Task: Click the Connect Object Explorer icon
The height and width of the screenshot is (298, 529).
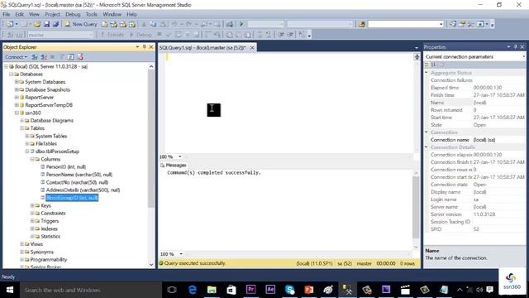Action: pyautogui.click(x=35, y=57)
